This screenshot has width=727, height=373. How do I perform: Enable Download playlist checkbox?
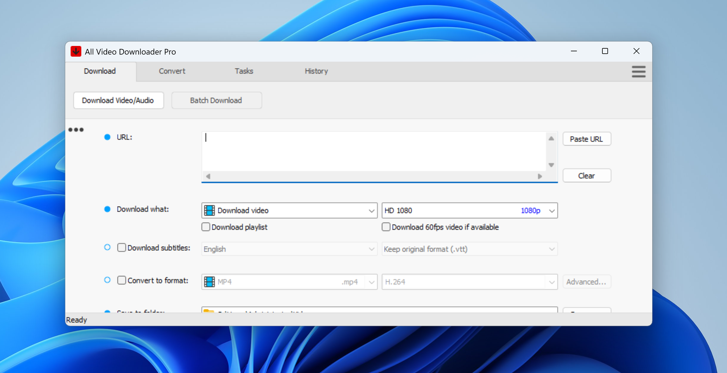(206, 227)
